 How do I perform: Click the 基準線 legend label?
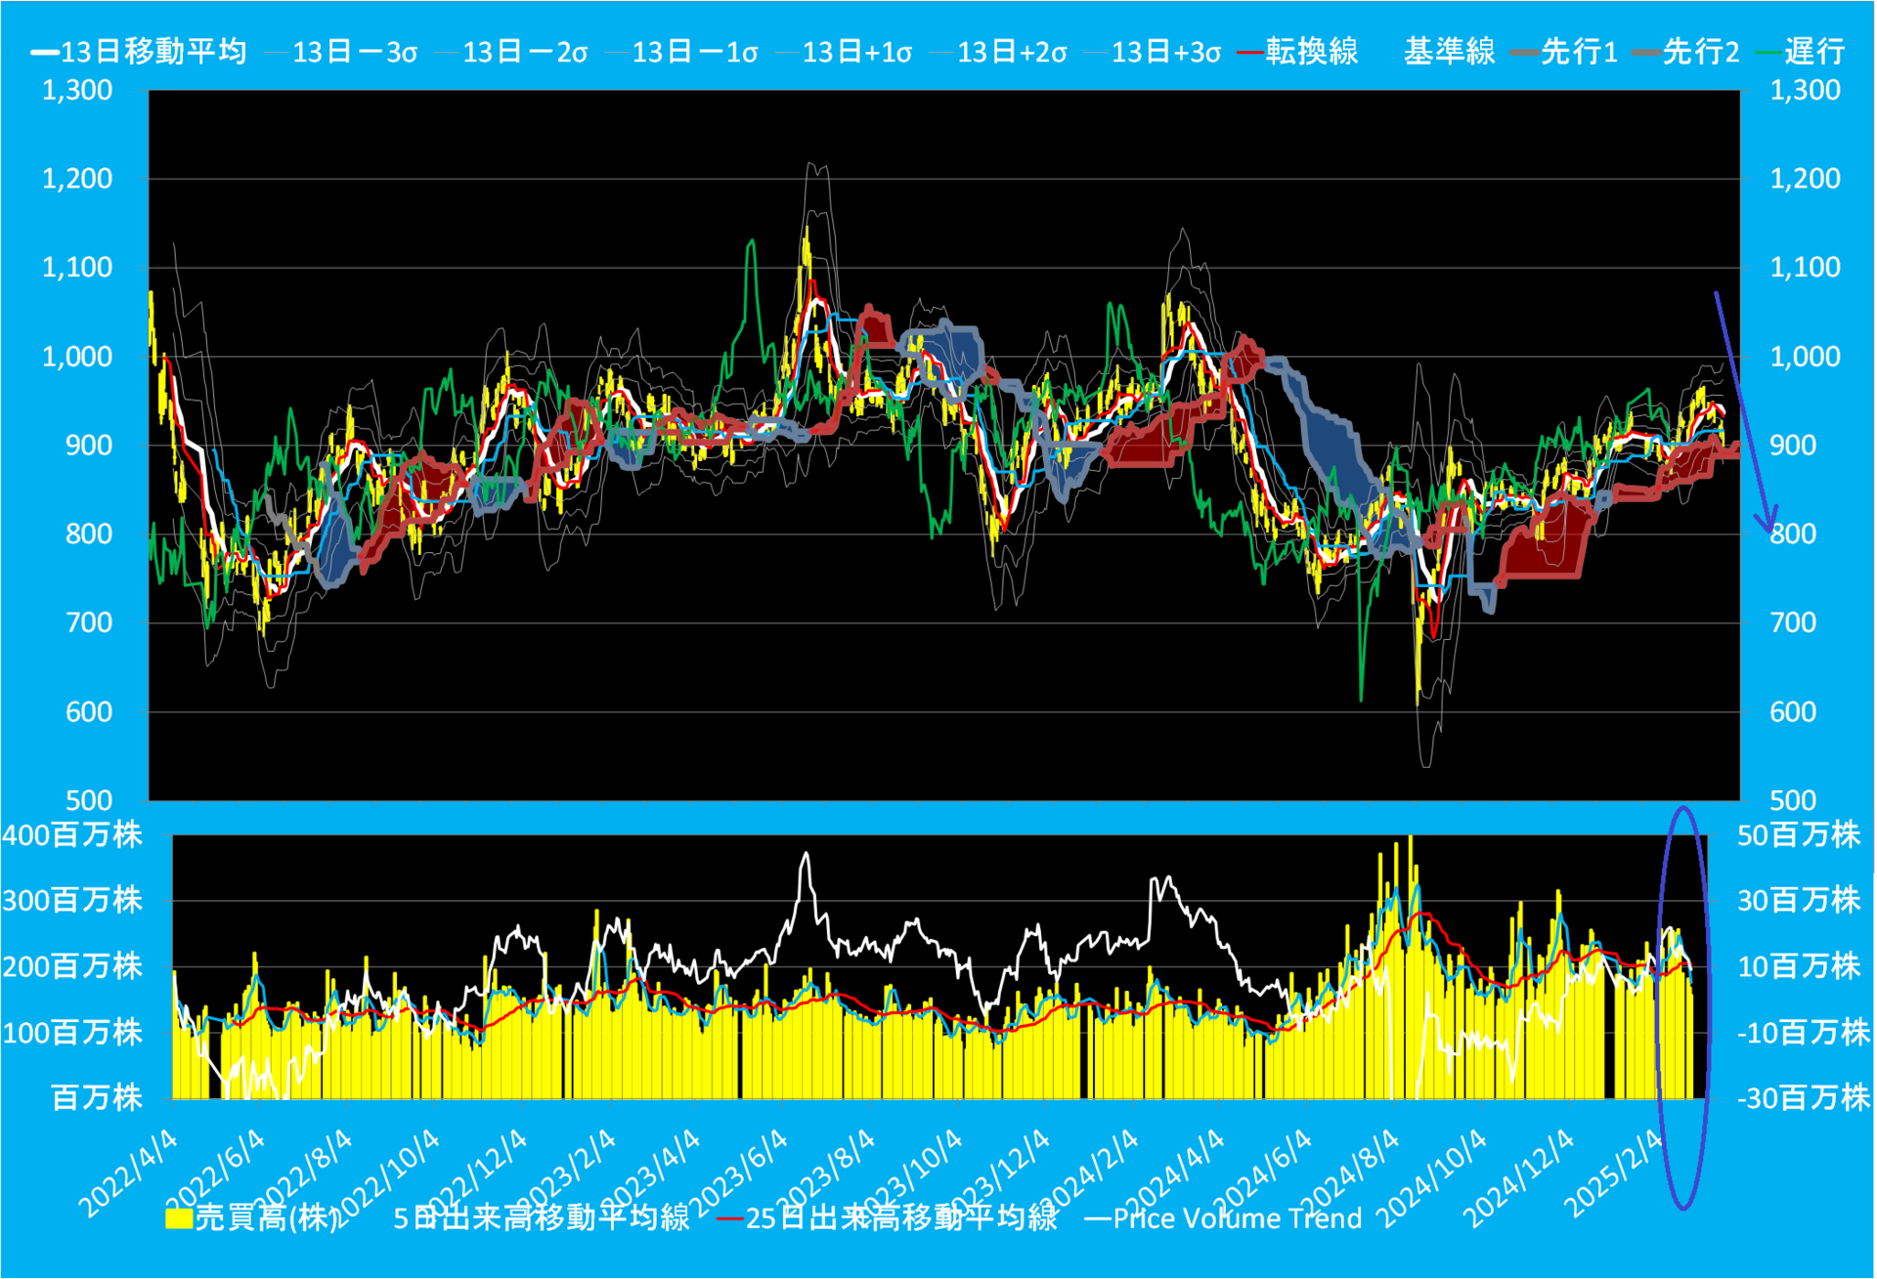pyautogui.click(x=1449, y=51)
